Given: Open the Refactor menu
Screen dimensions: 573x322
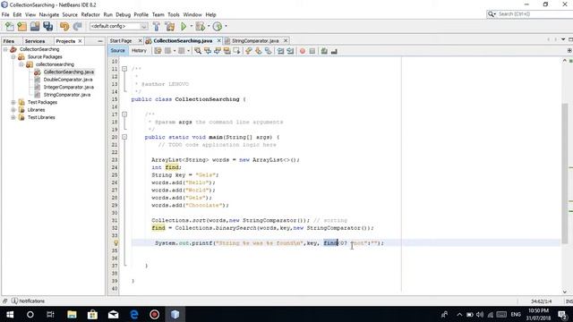Looking at the screenshot, I should [x=90, y=14].
